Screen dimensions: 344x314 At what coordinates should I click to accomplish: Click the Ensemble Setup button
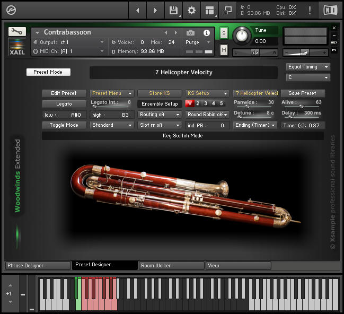[x=160, y=104]
